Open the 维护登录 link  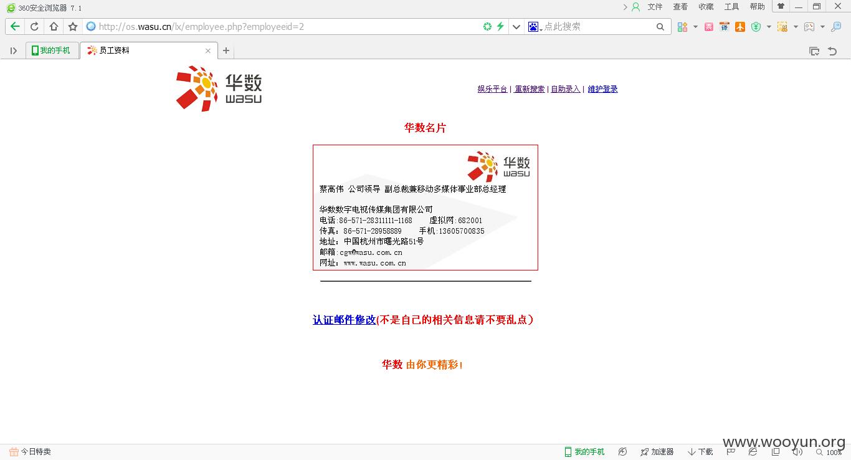pos(602,89)
